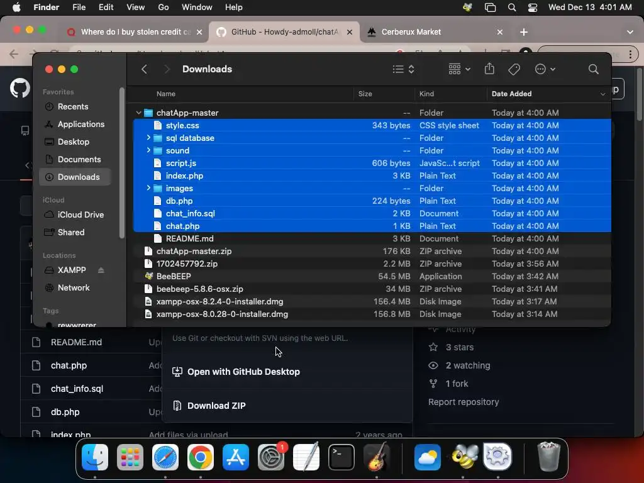Expand the sound folder
Viewport: 644px width, 483px height.
tap(148, 150)
